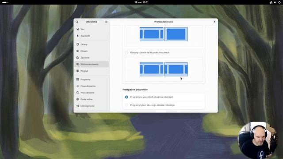Click the all-displays workspaces illustration
This screenshot has width=283, height=159.
(164, 69)
